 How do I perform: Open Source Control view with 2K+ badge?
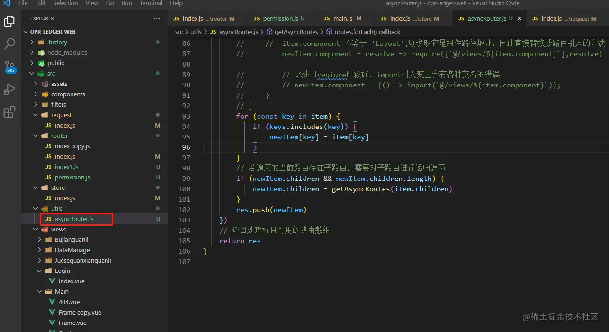coord(9,67)
